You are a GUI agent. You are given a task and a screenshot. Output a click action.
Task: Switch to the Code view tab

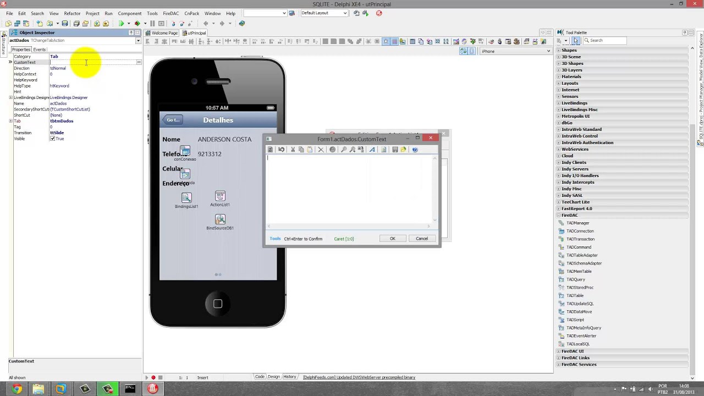[x=260, y=377]
